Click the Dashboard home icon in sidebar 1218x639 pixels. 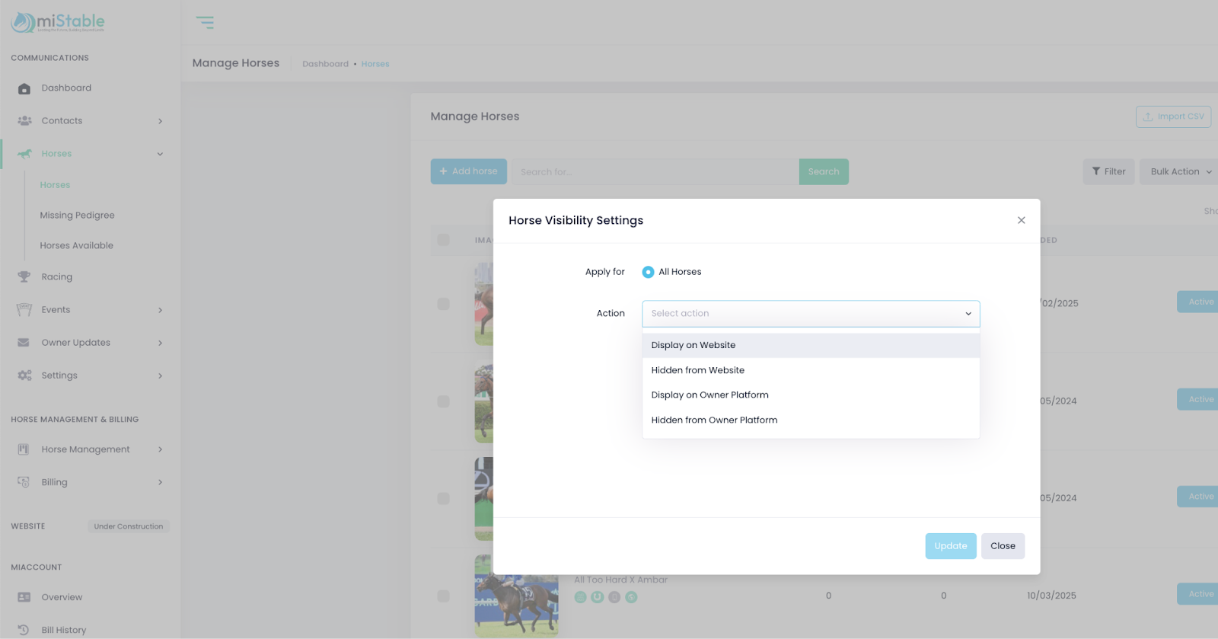[x=24, y=88]
